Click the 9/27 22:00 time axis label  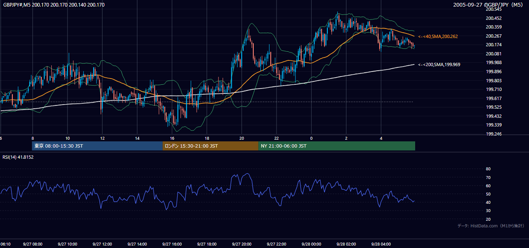coord(277,244)
